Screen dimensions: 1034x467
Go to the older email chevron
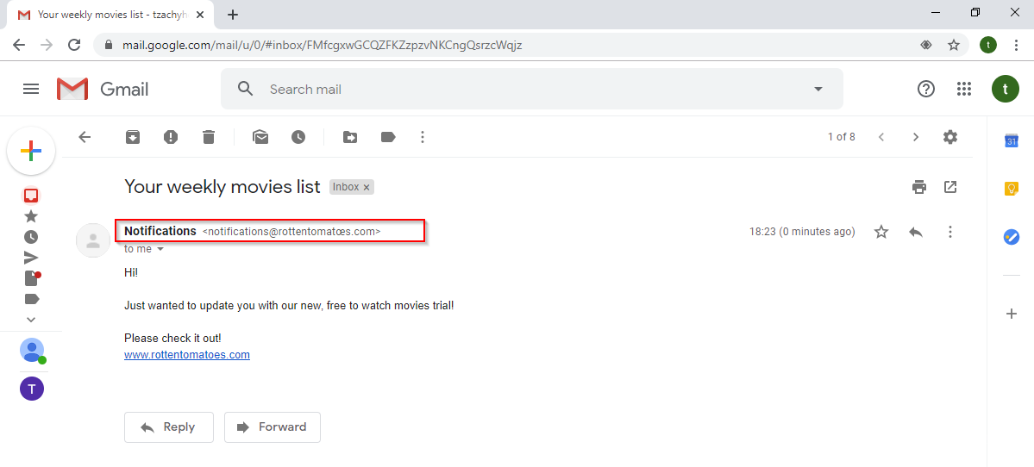(x=915, y=137)
